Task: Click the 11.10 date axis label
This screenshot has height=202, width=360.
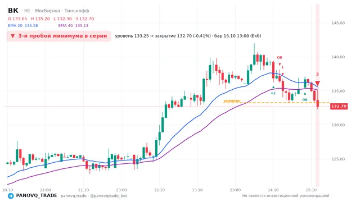Action: 83,190
